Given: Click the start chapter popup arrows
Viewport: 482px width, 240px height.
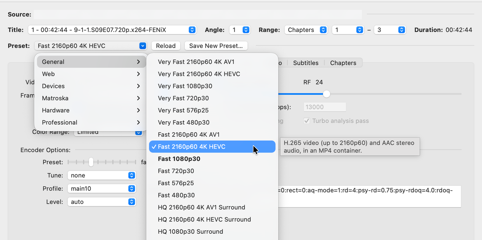Looking at the screenshot, I should pyautogui.click(x=360, y=30).
